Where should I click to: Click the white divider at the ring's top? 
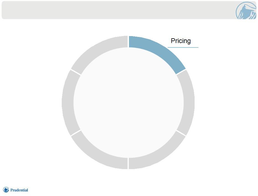(x=128, y=42)
